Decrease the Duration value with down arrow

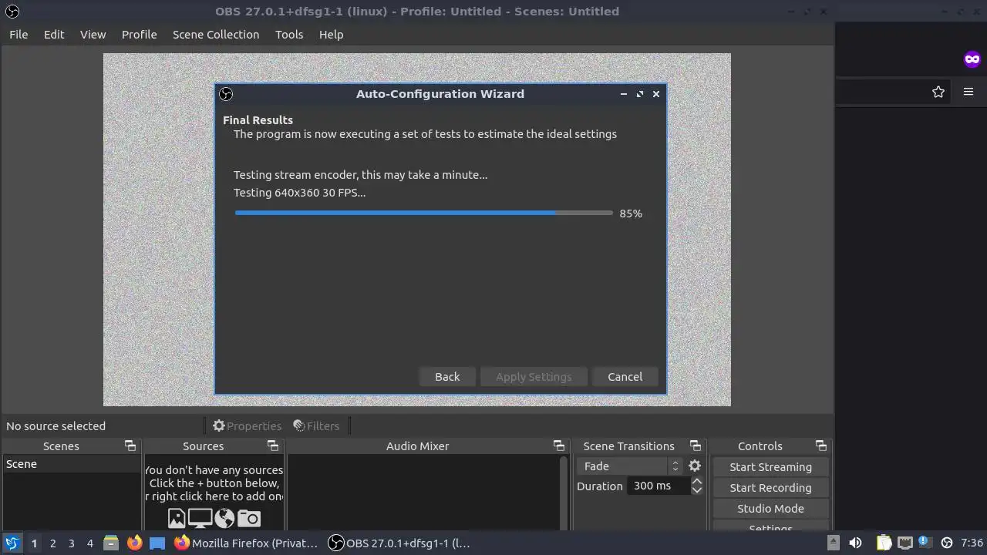pos(696,490)
